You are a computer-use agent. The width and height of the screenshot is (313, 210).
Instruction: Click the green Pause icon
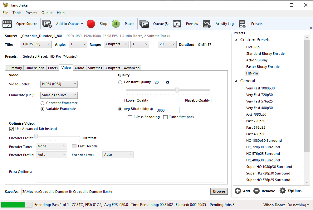click(x=116, y=24)
